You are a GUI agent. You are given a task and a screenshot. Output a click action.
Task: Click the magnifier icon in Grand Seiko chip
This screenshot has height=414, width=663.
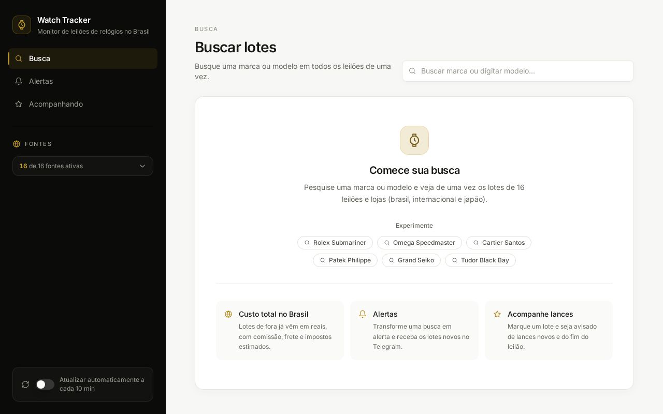coord(392,260)
